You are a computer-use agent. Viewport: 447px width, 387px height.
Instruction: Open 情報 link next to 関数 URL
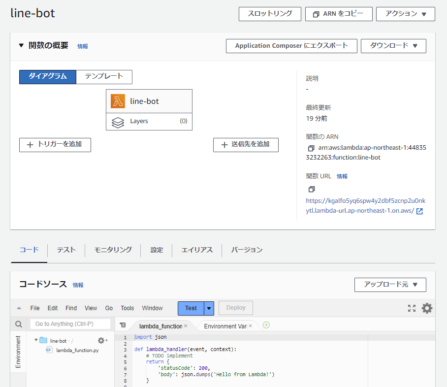[342, 176]
